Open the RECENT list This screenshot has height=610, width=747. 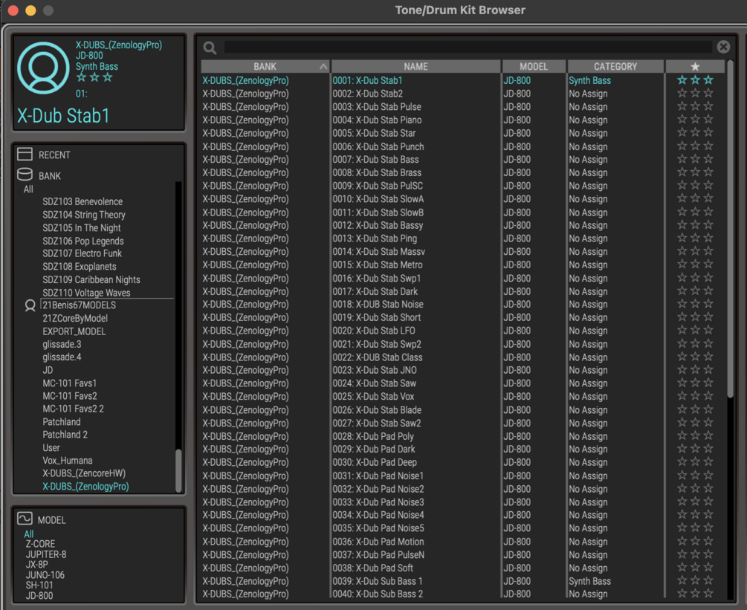tap(54, 155)
